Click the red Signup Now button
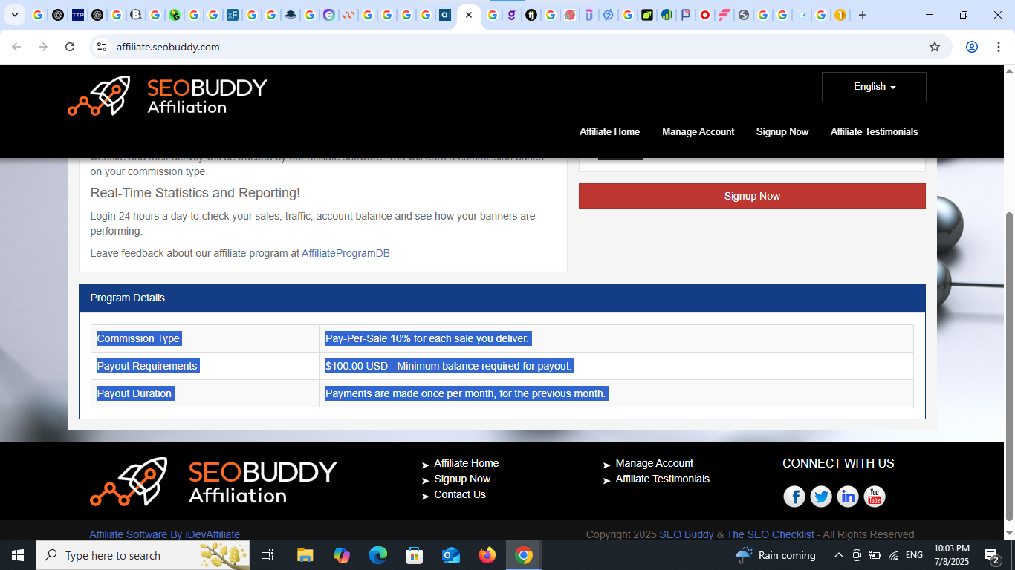1015x570 pixels. point(752,196)
